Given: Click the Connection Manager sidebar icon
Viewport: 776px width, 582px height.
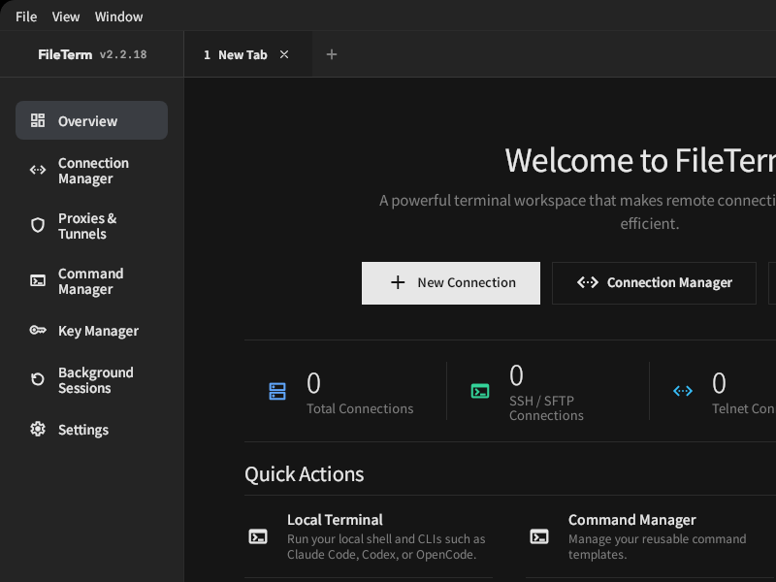Looking at the screenshot, I should point(38,171).
